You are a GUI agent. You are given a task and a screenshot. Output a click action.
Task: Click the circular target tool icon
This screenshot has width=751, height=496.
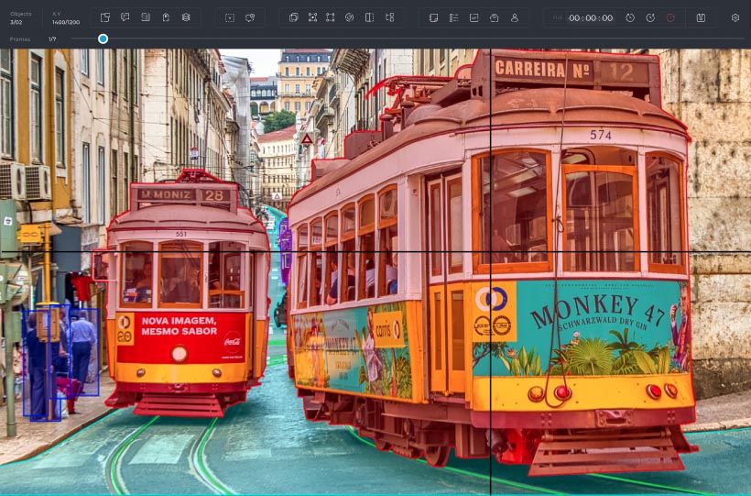pyautogui.click(x=349, y=17)
